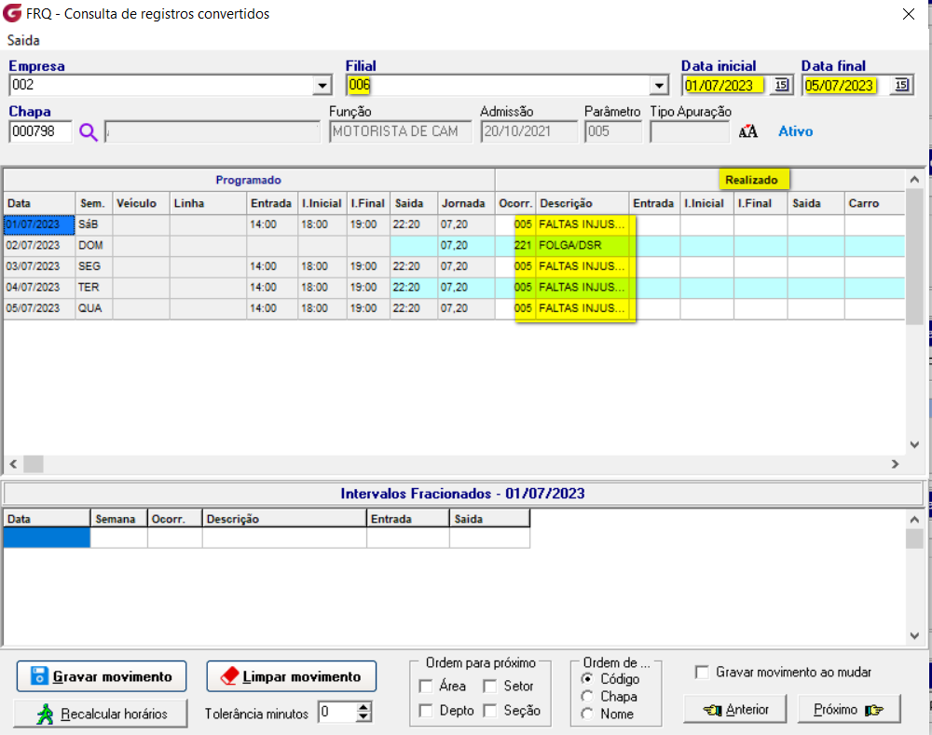The width and height of the screenshot is (932, 735).
Task: Enable the Área checkbox
Action: click(426, 687)
